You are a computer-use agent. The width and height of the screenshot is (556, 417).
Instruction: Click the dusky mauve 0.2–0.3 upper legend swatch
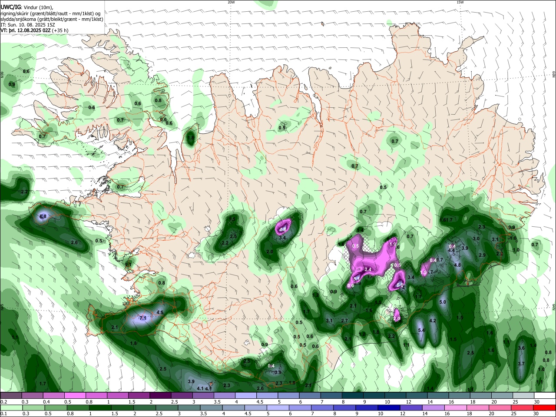[x=11, y=396]
